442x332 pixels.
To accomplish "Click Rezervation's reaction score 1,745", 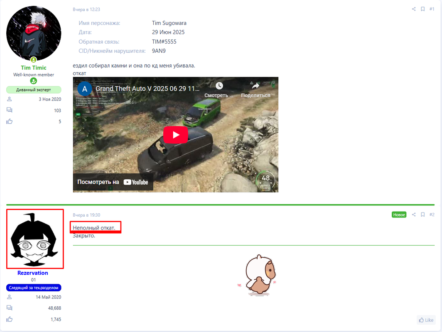I will tap(56, 319).
